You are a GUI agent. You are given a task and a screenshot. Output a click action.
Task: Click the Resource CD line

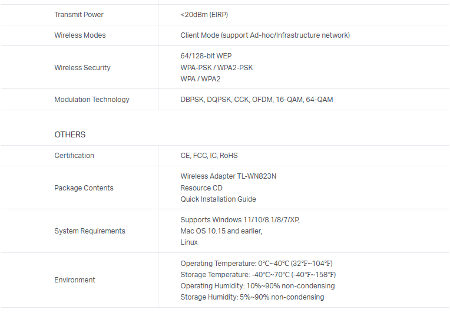pos(201,188)
